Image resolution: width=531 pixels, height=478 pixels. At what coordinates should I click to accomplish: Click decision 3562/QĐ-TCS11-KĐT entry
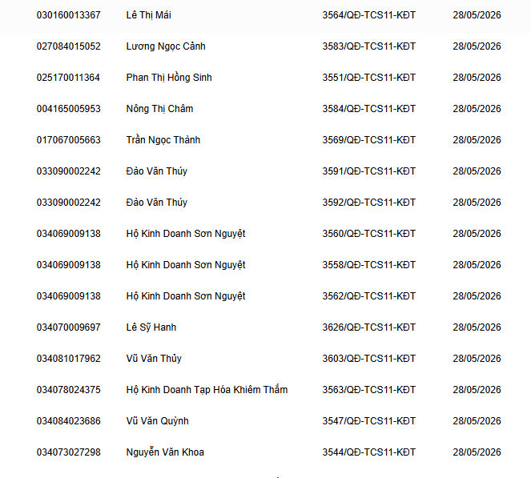click(368, 296)
